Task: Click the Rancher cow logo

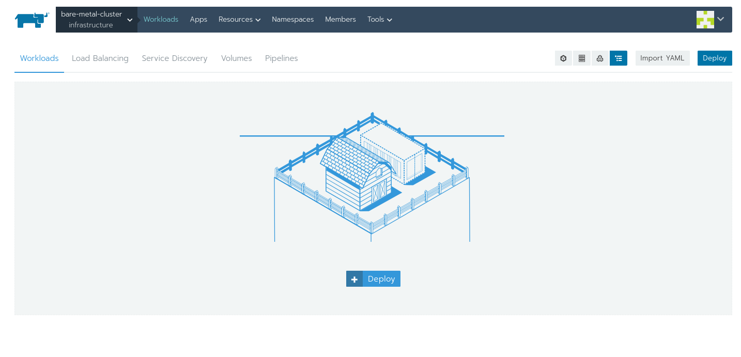Action: pyautogui.click(x=32, y=20)
